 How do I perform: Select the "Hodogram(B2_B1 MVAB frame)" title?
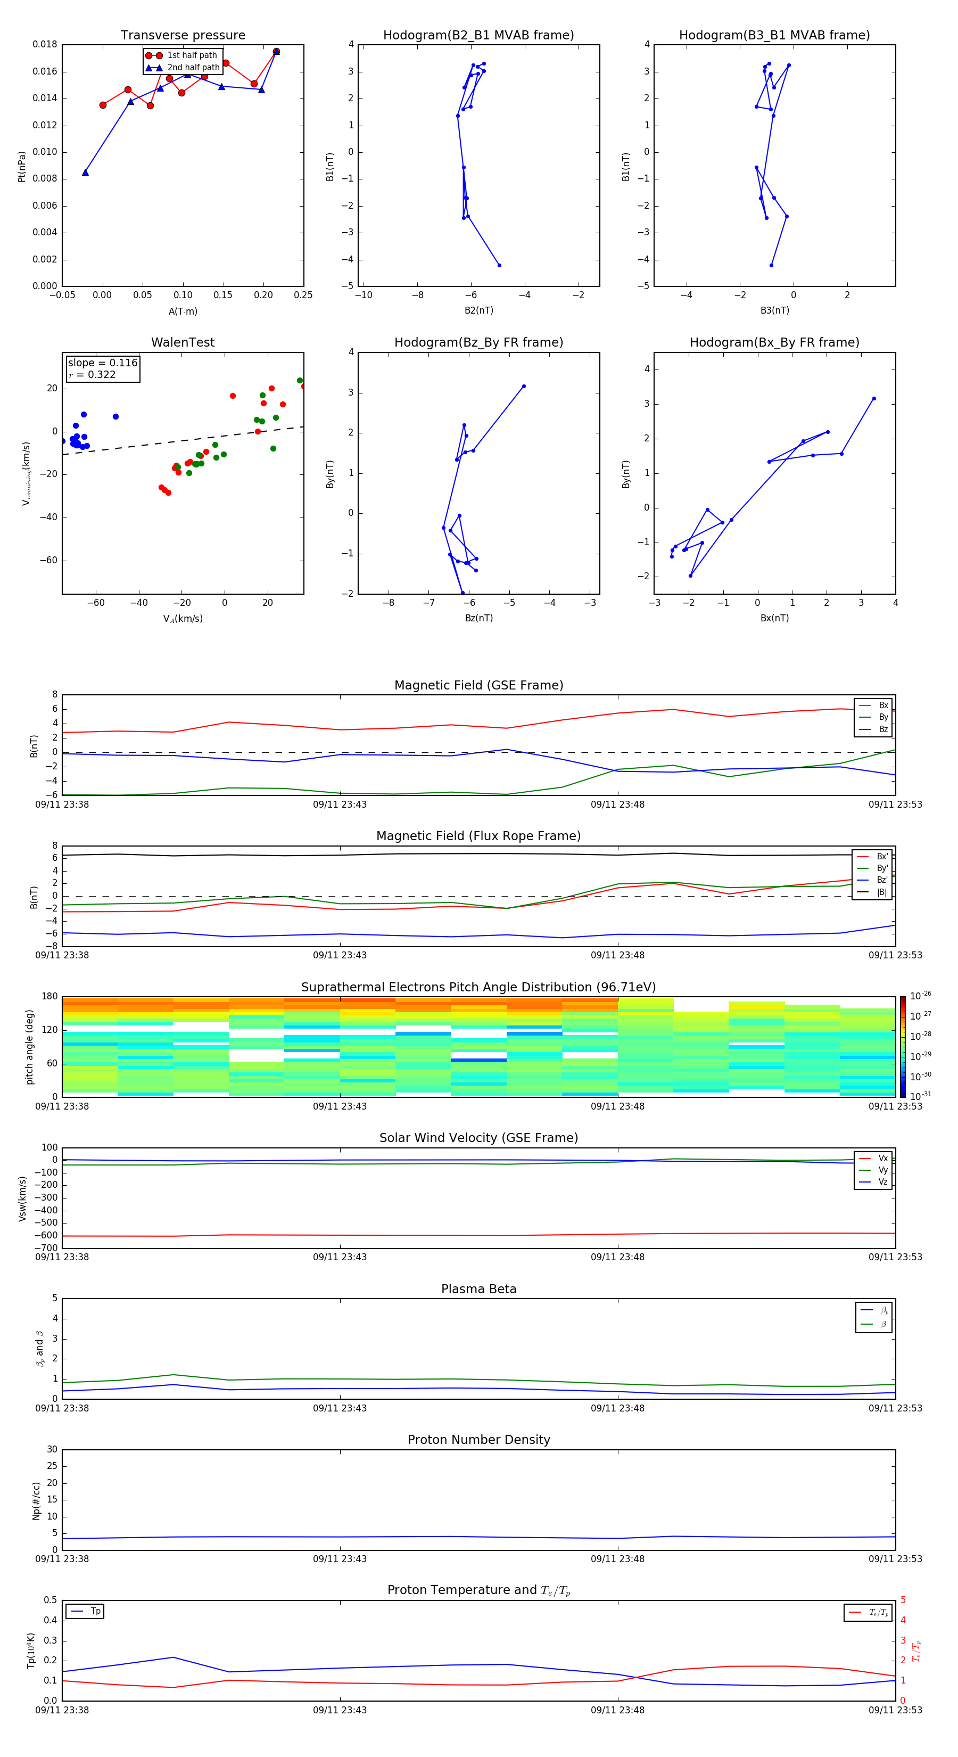(478, 36)
